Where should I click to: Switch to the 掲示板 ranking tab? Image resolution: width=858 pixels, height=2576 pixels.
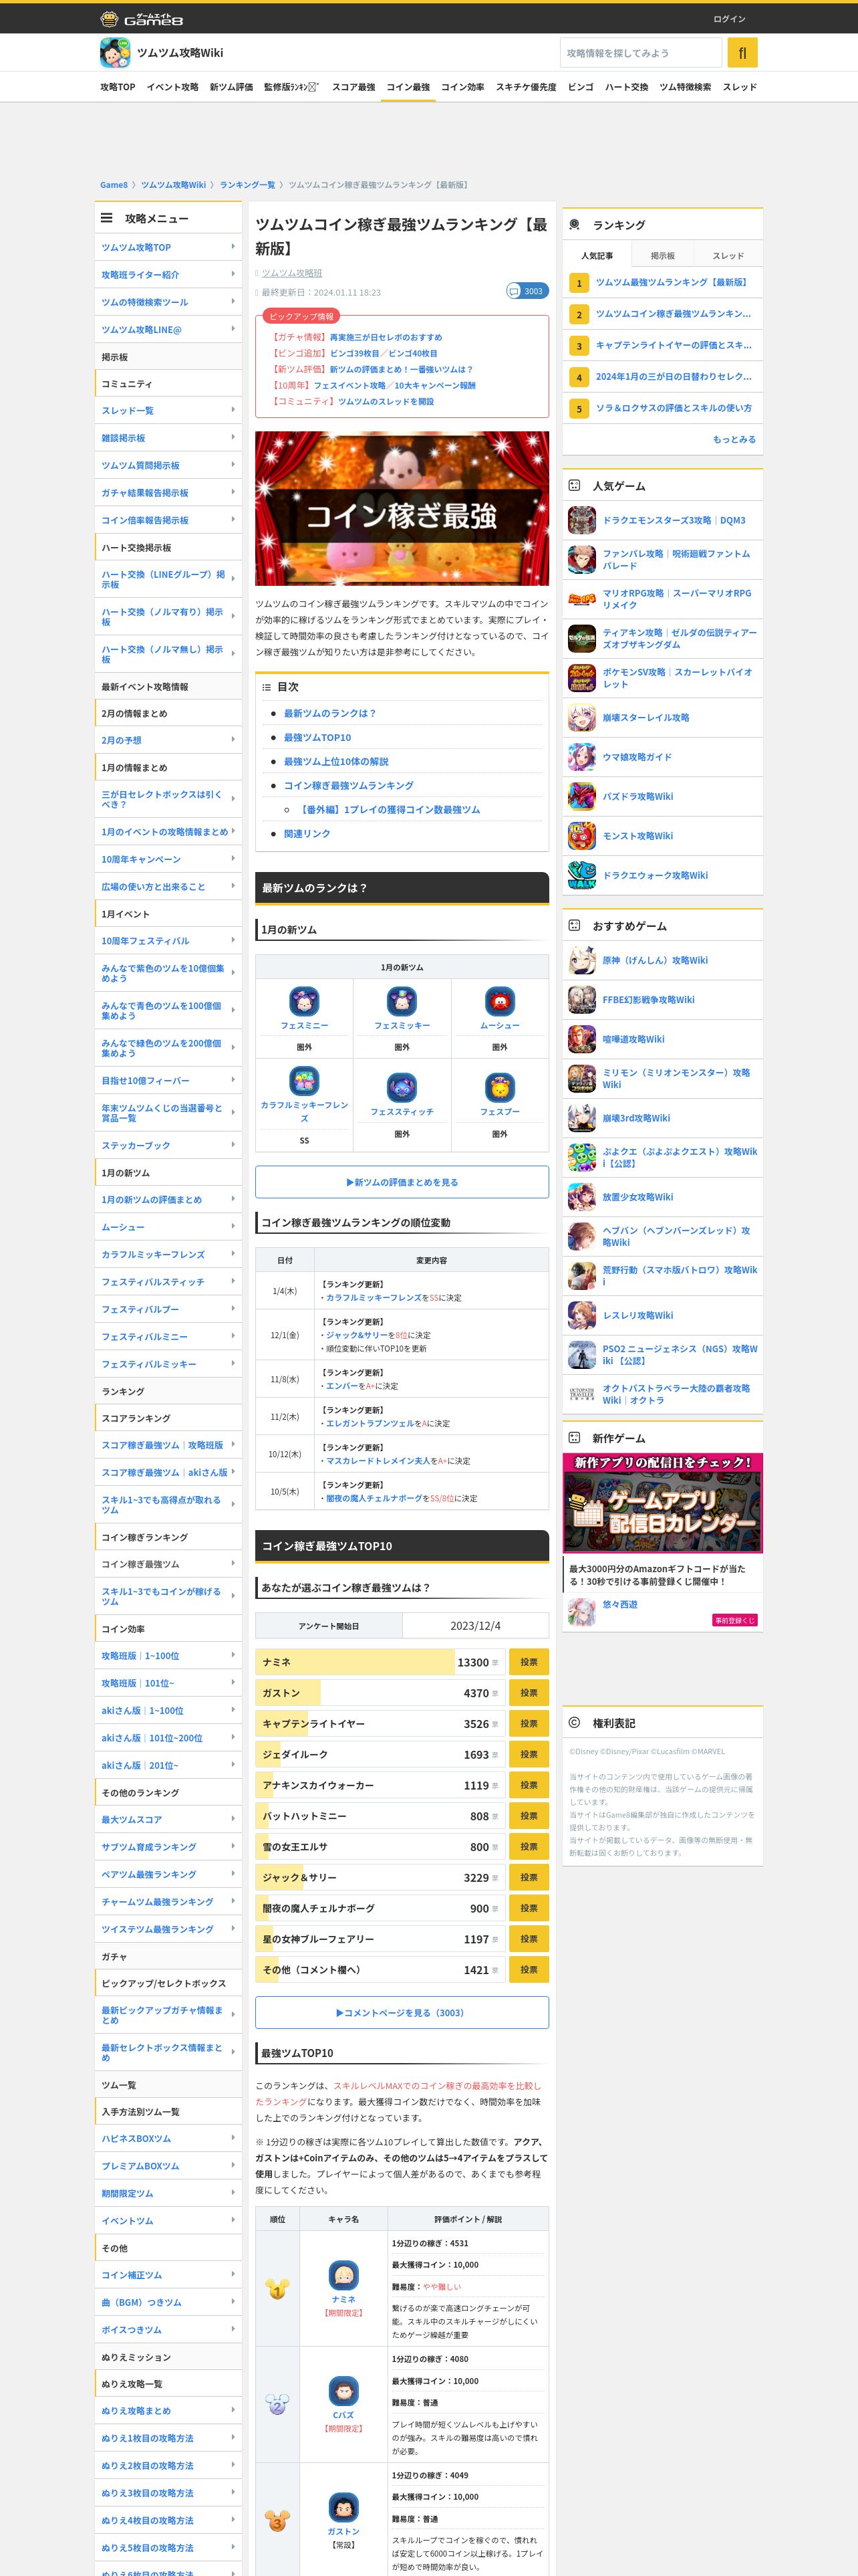(x=662, y=255)
